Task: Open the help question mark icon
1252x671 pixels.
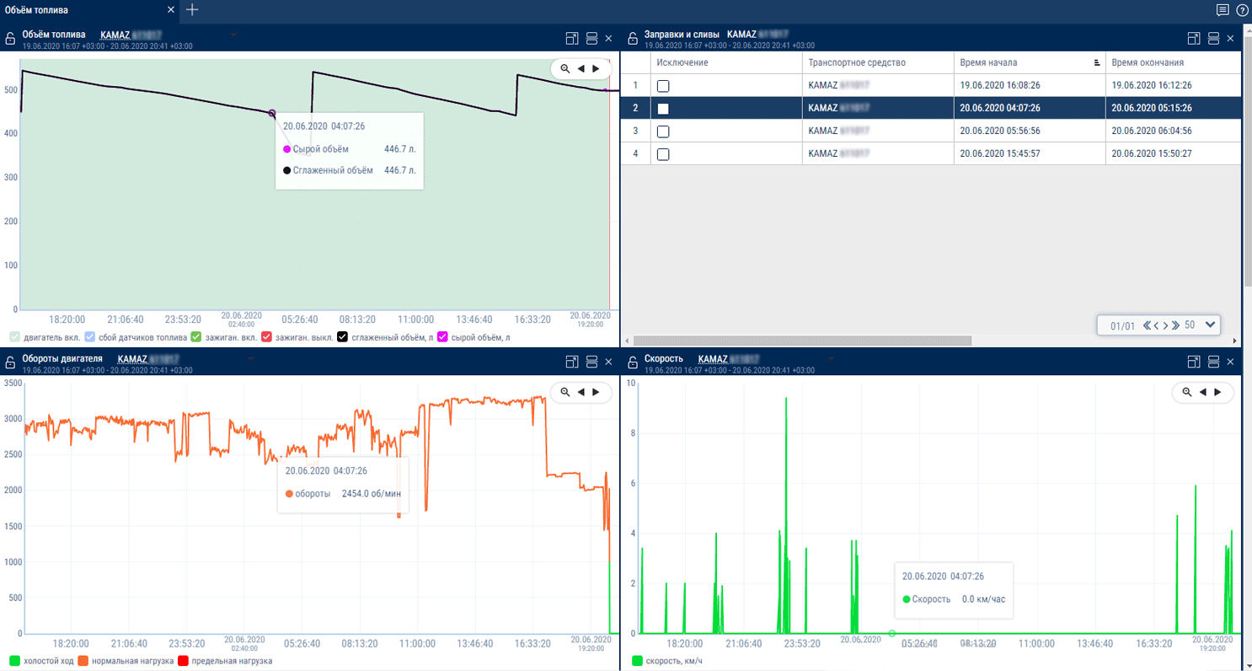Action: [1242, 10]
